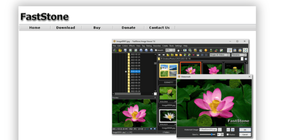The height and width of the screenshot is (140, 281).
Task: Open the zoom percentage dropdown
Action: (x=173, y=50)
